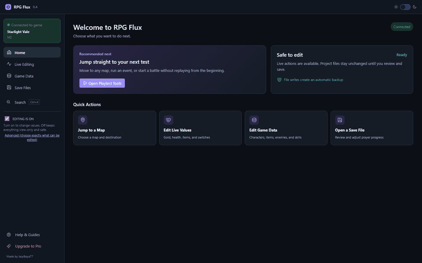Click the Home house icon
Viewport: 422px width, 263px height.
9,52
